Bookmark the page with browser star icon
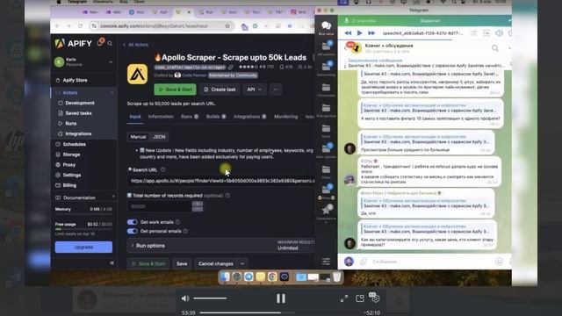562x316 pixels. click(x=227, y=25)
